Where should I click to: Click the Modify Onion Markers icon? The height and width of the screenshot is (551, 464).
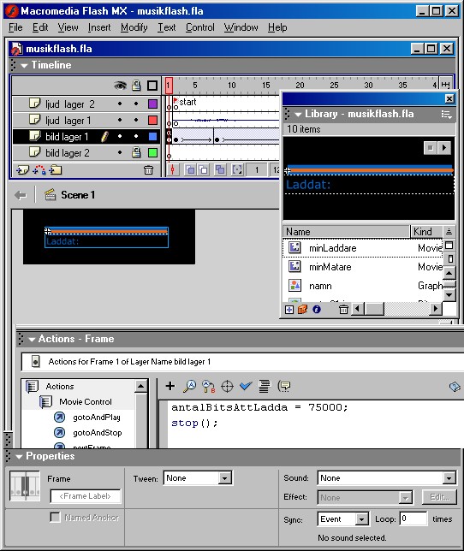pos(237,170)
